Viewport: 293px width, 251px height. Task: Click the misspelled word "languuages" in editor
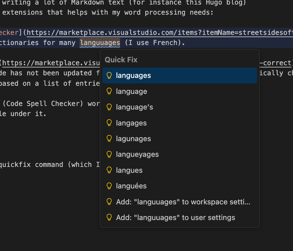click(100, 43)
